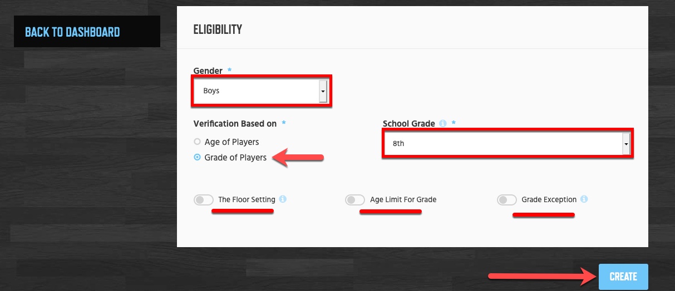Click the Age of Players label text
The height and width of the screenshot is (291, 675).
231,142
